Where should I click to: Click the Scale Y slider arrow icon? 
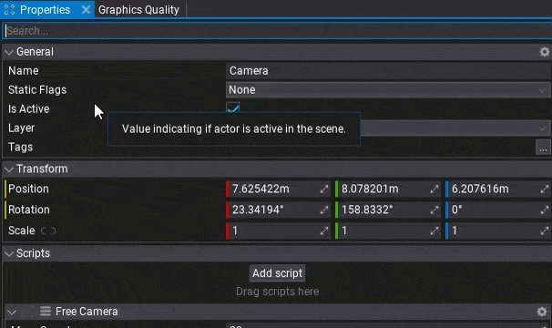point(434,231)
